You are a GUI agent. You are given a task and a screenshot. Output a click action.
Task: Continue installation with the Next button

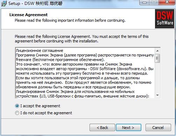click(x=128, y=128)
